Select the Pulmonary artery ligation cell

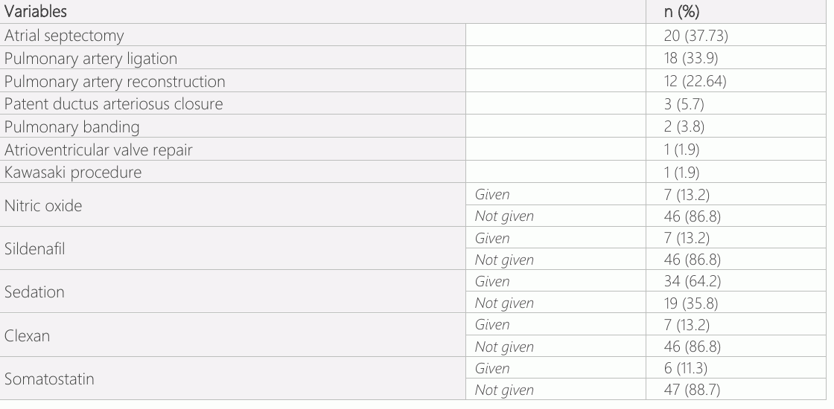pos(232,58)
